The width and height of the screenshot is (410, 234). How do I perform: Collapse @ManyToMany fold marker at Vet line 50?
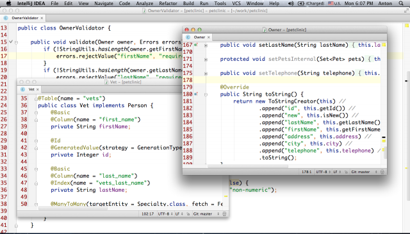pos(36,204)
